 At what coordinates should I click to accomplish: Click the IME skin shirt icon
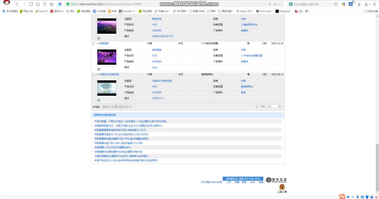click(x=367, y=197)
